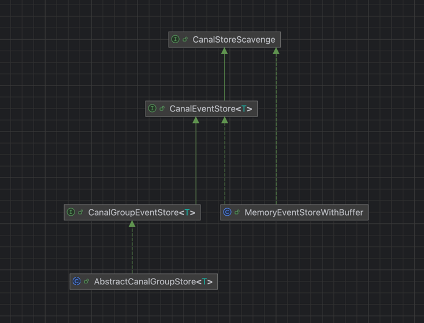Click the visibility icon in MemoryEventStoreWithBuffer node
Image resolution: width=424 pixels, height=323 pixels.
click(237, 212)
